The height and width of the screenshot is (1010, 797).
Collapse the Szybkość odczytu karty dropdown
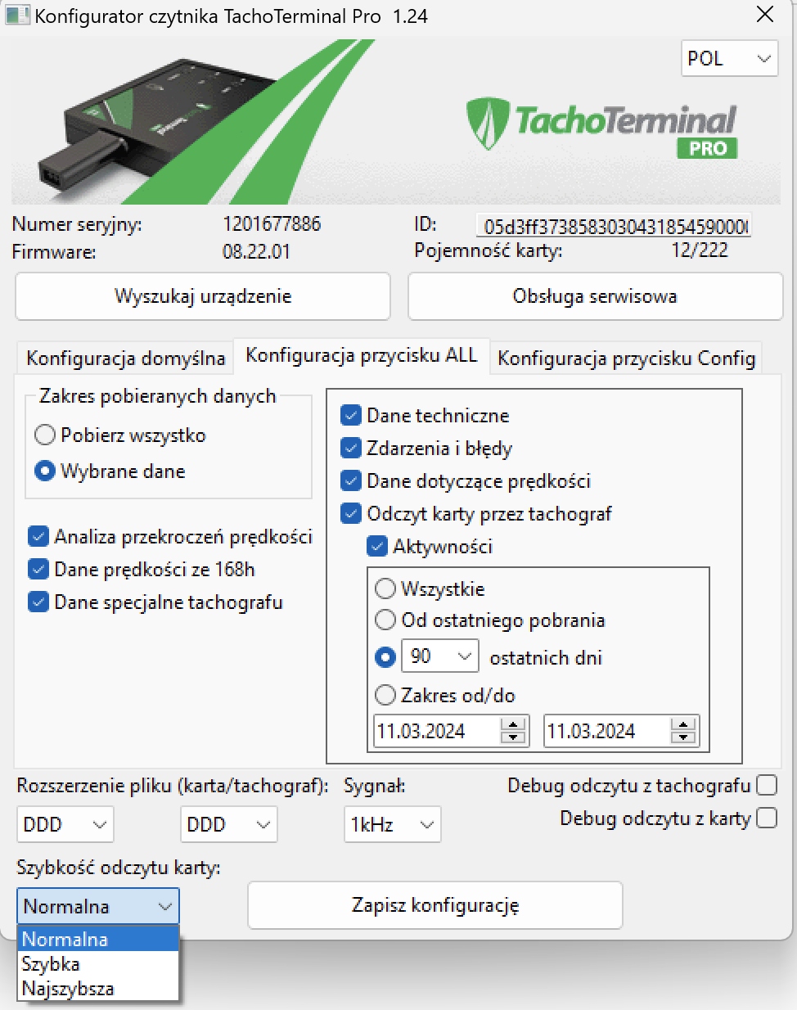pos(98,906)
